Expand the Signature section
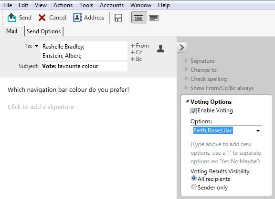The width and height of the screenshot is (275, 199). tap(186, 60)
